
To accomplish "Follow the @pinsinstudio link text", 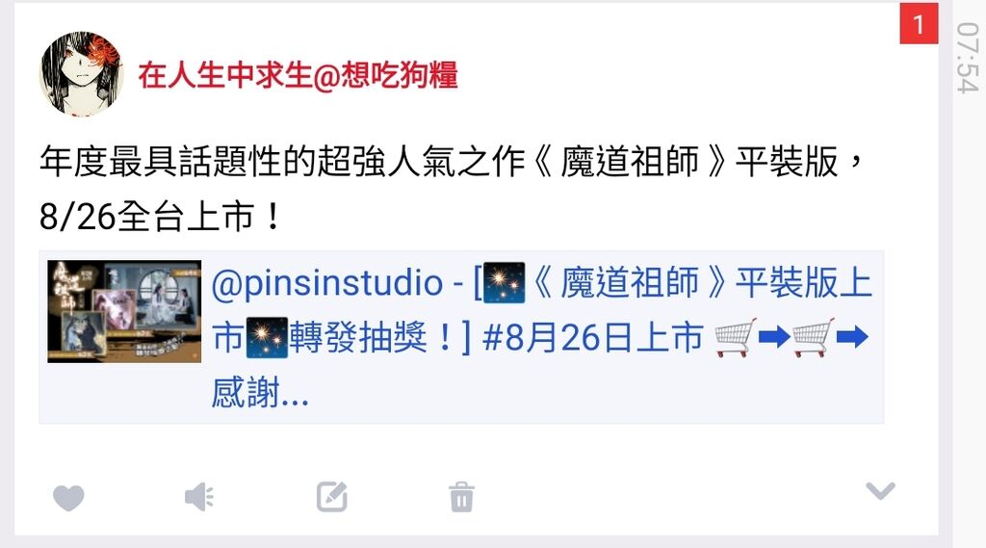I will (x=327, y=283).
